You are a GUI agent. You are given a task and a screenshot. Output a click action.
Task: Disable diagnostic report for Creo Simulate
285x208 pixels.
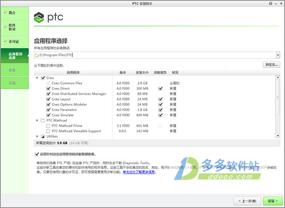(160, 115)
